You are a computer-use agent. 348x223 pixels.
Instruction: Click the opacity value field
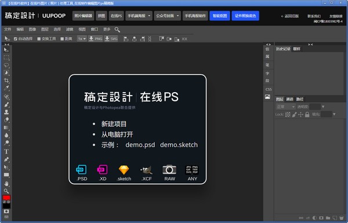(315, 107)
